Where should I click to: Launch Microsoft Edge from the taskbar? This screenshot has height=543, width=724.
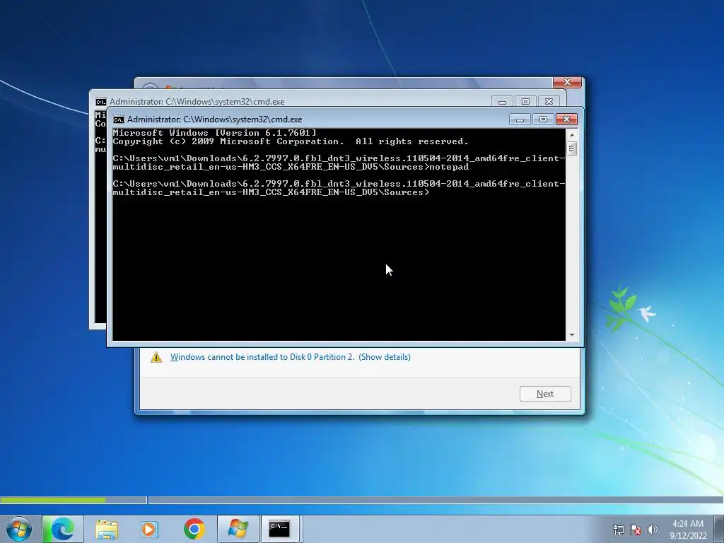click(x=63, y=529)
